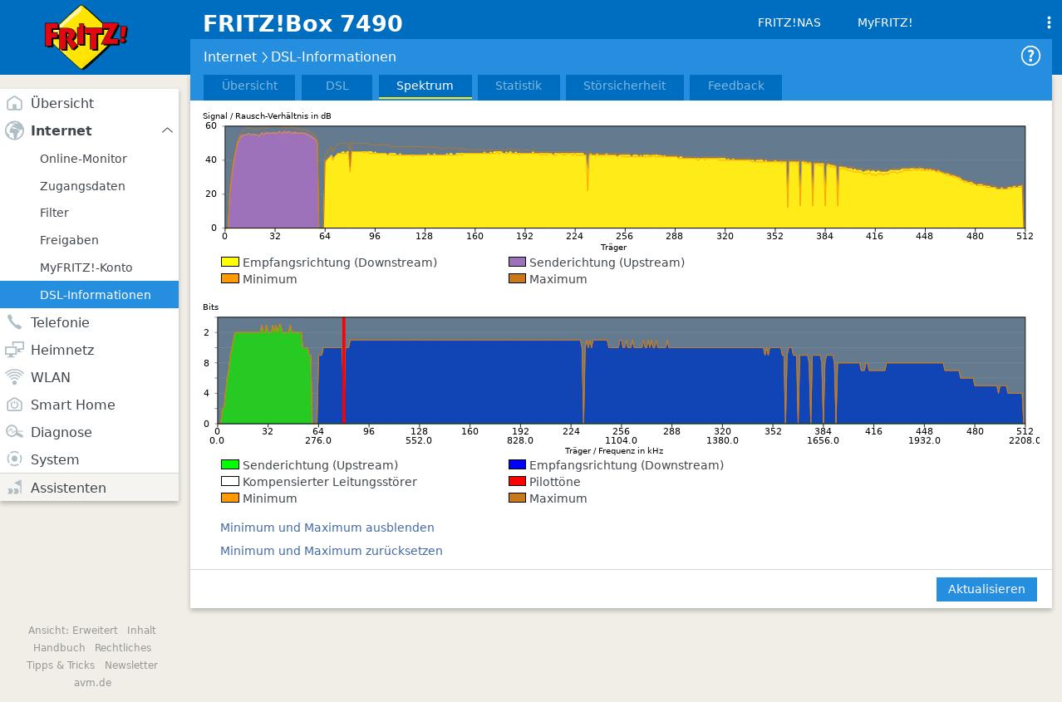1062x702 pixels.
Task: Open the three-dot options menu
Action: 1049,23
